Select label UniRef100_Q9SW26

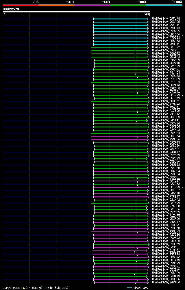[x=166, y=123]
